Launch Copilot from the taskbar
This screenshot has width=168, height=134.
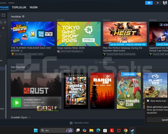pos(84,130)
